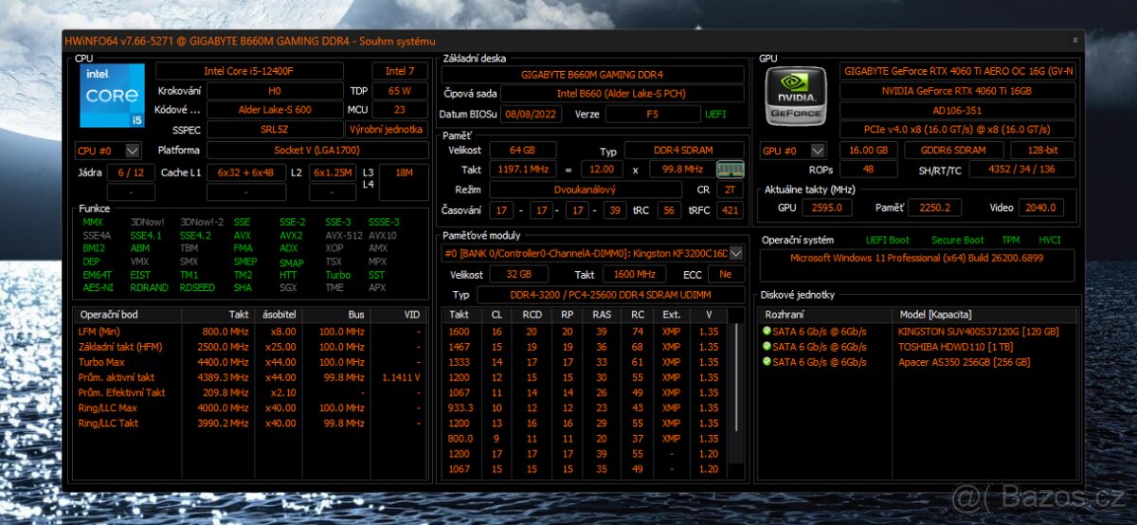
Task: Click the 32 GB module size field
Action: pyautogui.click(x=521, y=274)
